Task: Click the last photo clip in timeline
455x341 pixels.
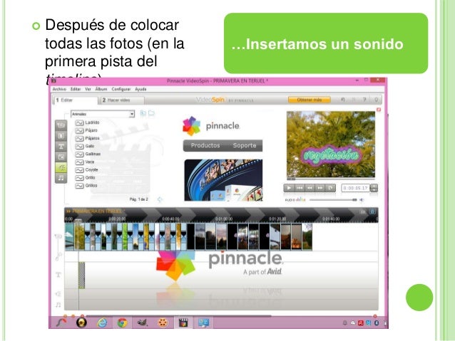Action: point(307,236)
